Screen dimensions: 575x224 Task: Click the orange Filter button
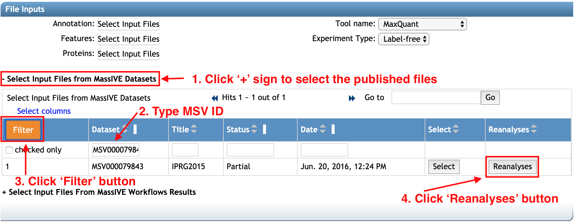[x=23, y=130]
